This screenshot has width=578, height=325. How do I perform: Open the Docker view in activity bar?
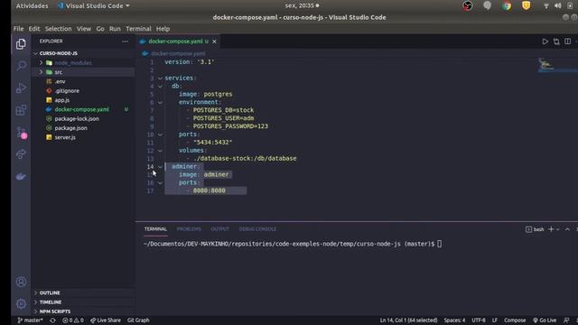click(x=21, y=177)
